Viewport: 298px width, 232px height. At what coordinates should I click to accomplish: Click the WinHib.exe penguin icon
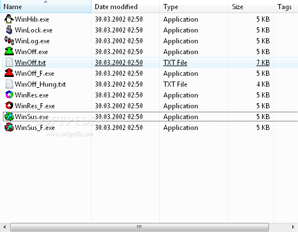click(x=9, y=19)
